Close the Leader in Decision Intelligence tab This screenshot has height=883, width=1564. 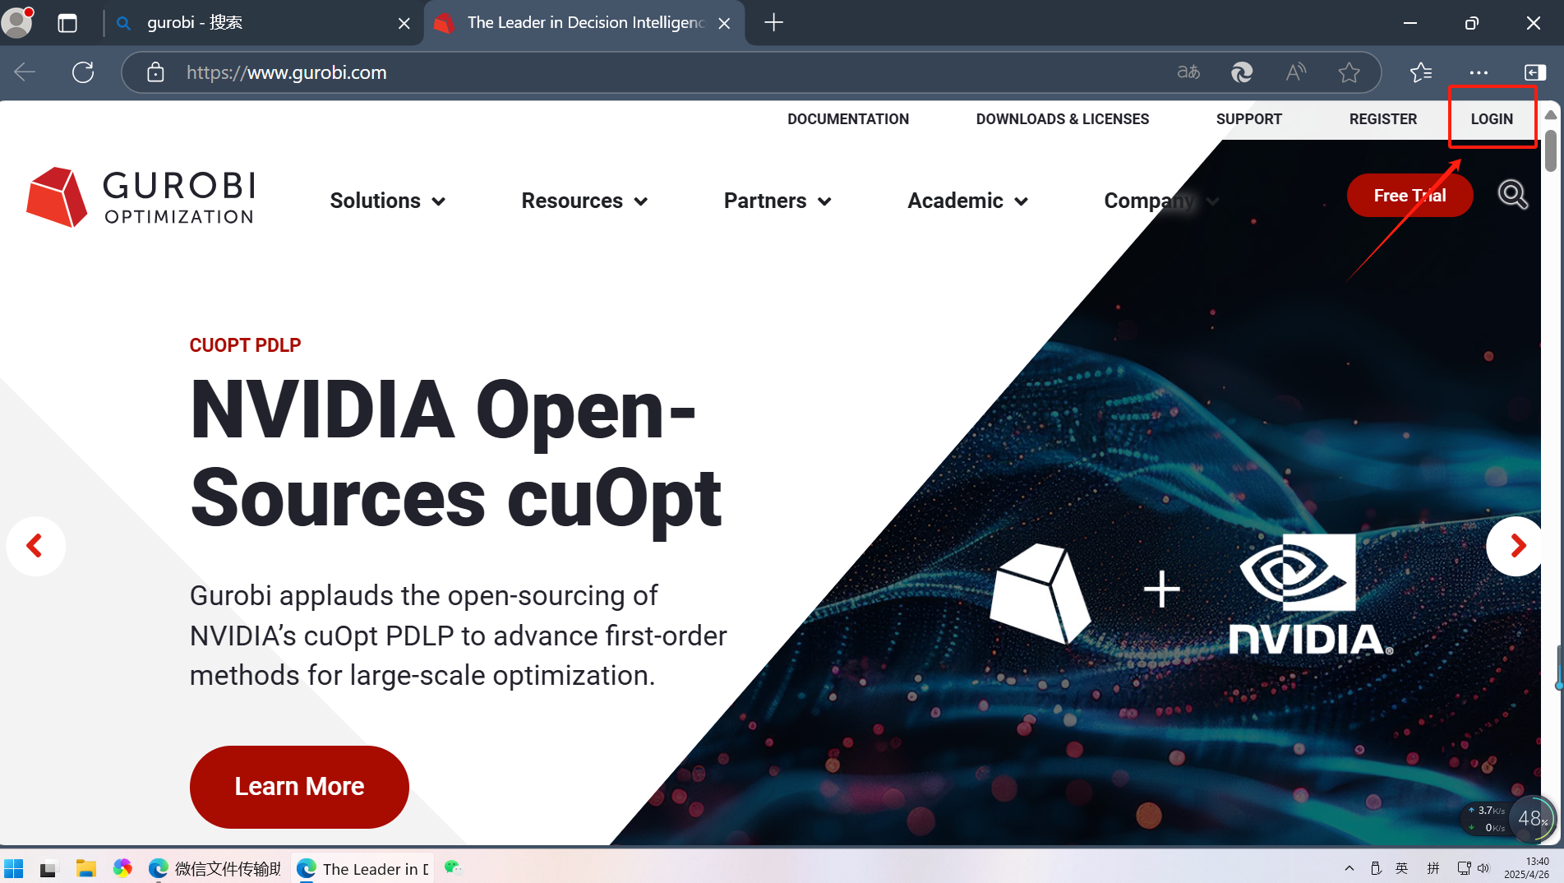click(x=724, y=23)
